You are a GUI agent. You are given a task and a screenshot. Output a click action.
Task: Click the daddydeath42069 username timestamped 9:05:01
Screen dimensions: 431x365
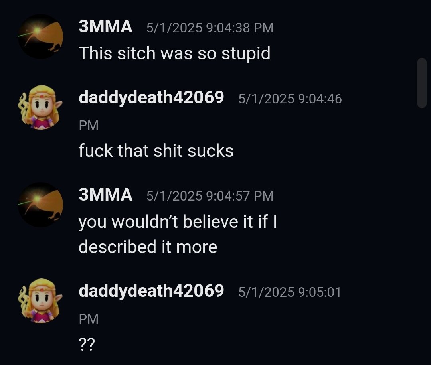coord(151,291)
